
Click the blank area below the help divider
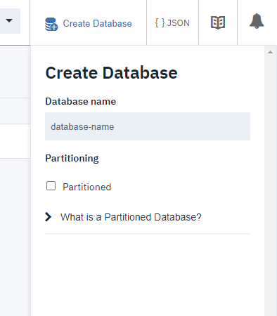pyautogui.click(x=148, y=275)
